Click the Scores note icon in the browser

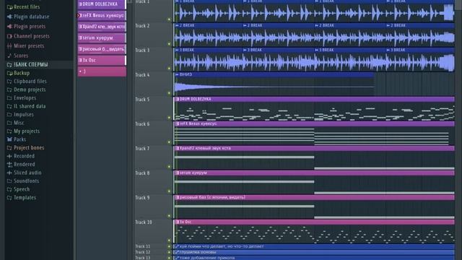click(9, 56)
